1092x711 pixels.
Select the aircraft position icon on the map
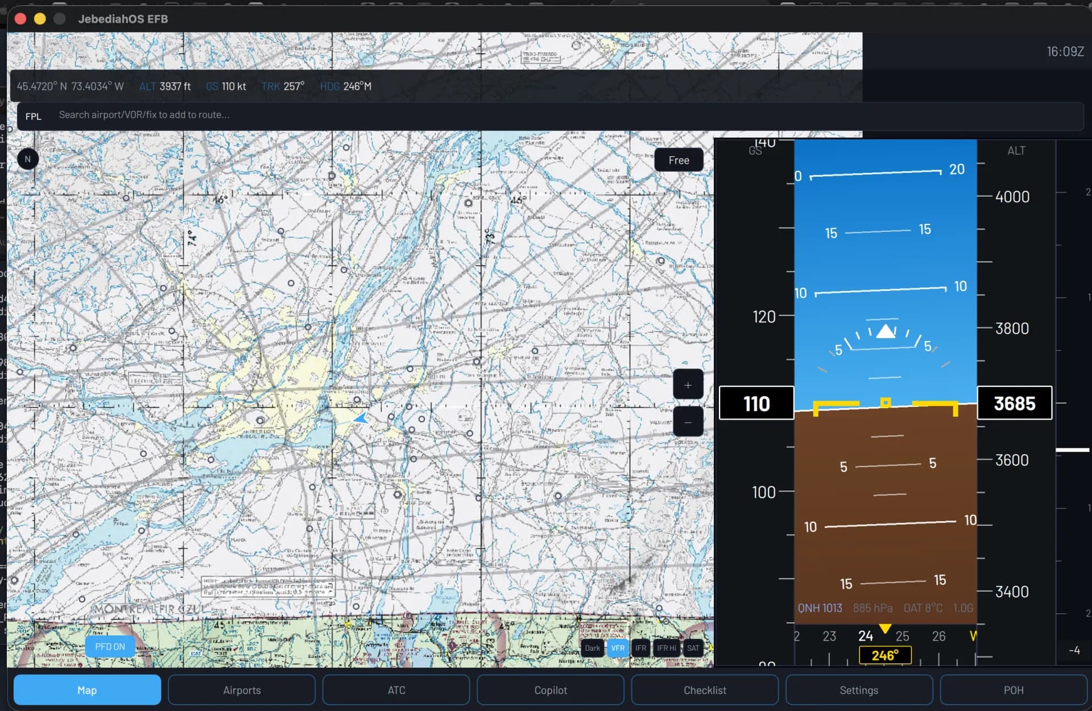pos(361,418)
